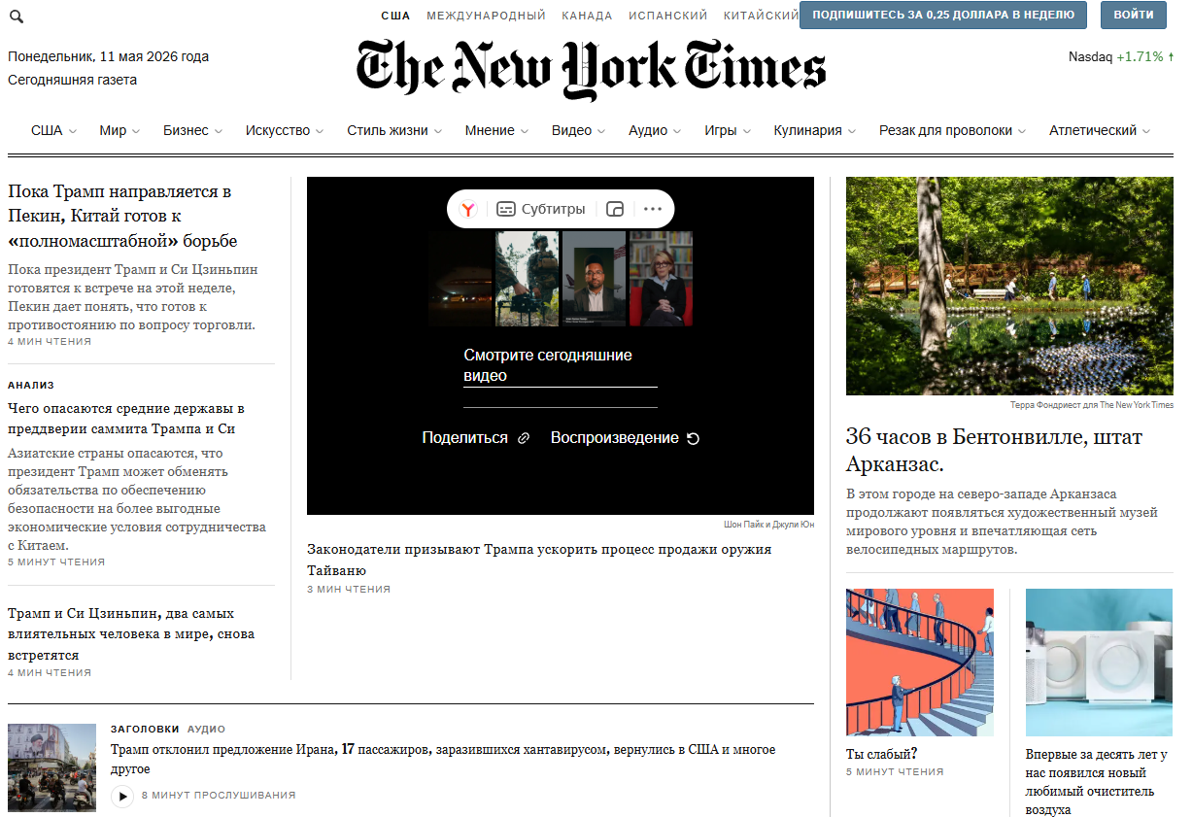Open the Бизнес navigation menu item
The image size is (1192, 817).
pos(186,130)
